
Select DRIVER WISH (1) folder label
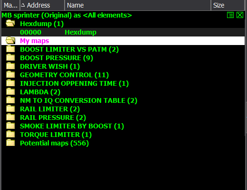click(50, 66)
